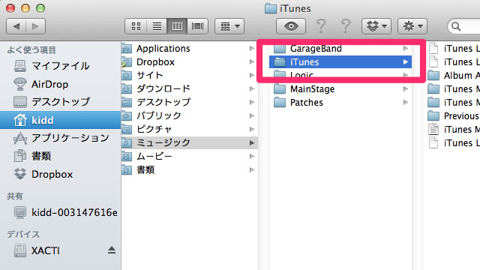
Task: Select デスクトップ folder in the column list
Action: pyautogui.click(x=190, y=102)
